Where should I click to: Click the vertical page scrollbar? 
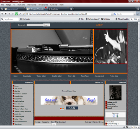139,74
